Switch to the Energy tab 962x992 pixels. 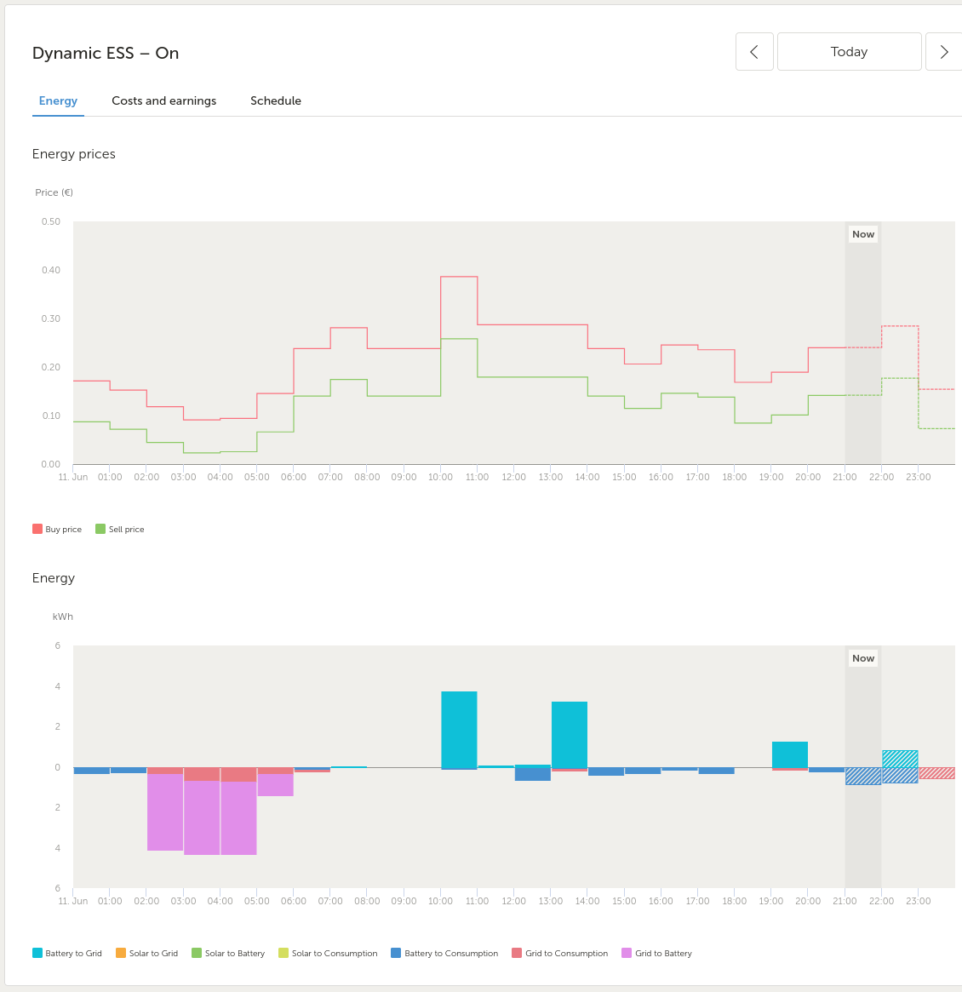[x=58, y=100]
